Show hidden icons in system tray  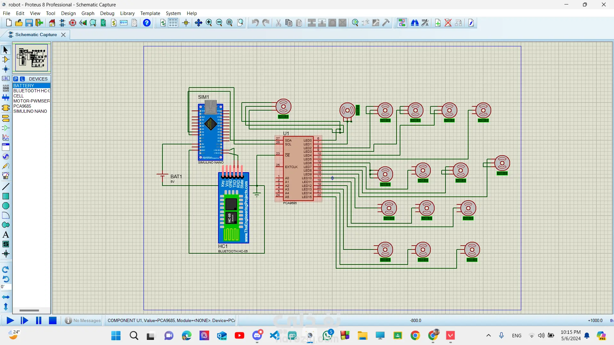488,335
